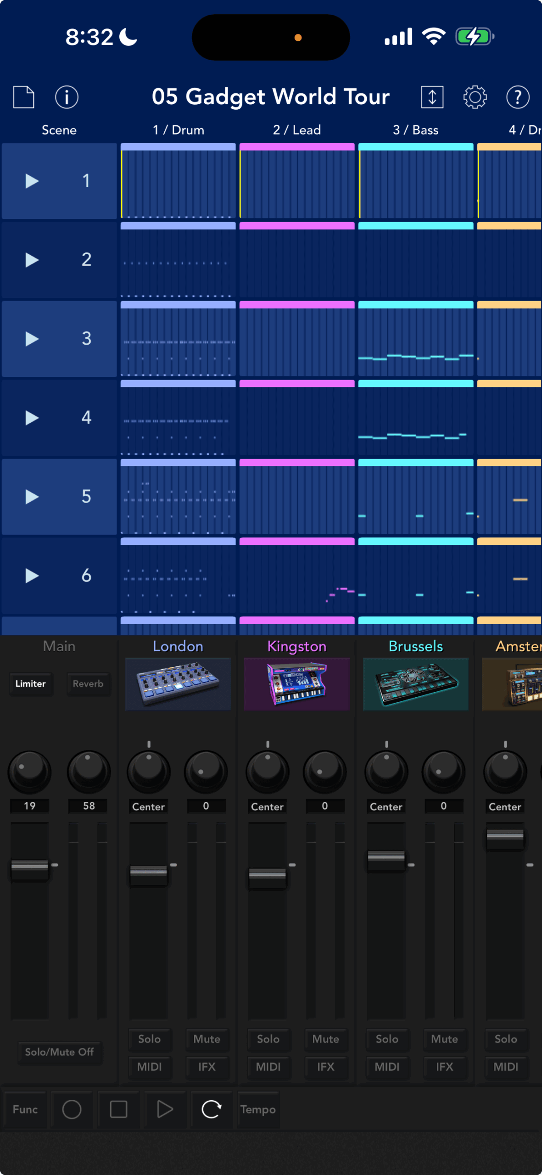Expand the mixer with the vertical resize icon
Viewport: 542px width, 1175px height.
(x=432, y=97)
